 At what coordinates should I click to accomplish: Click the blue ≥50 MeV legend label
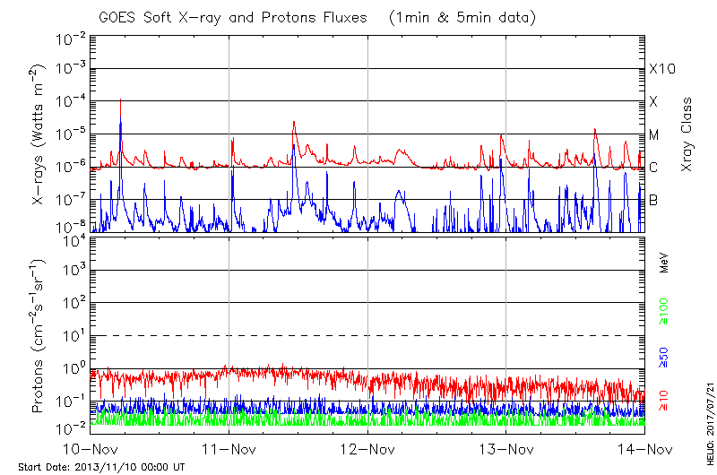pyautogui.click(x=664, y=357)
